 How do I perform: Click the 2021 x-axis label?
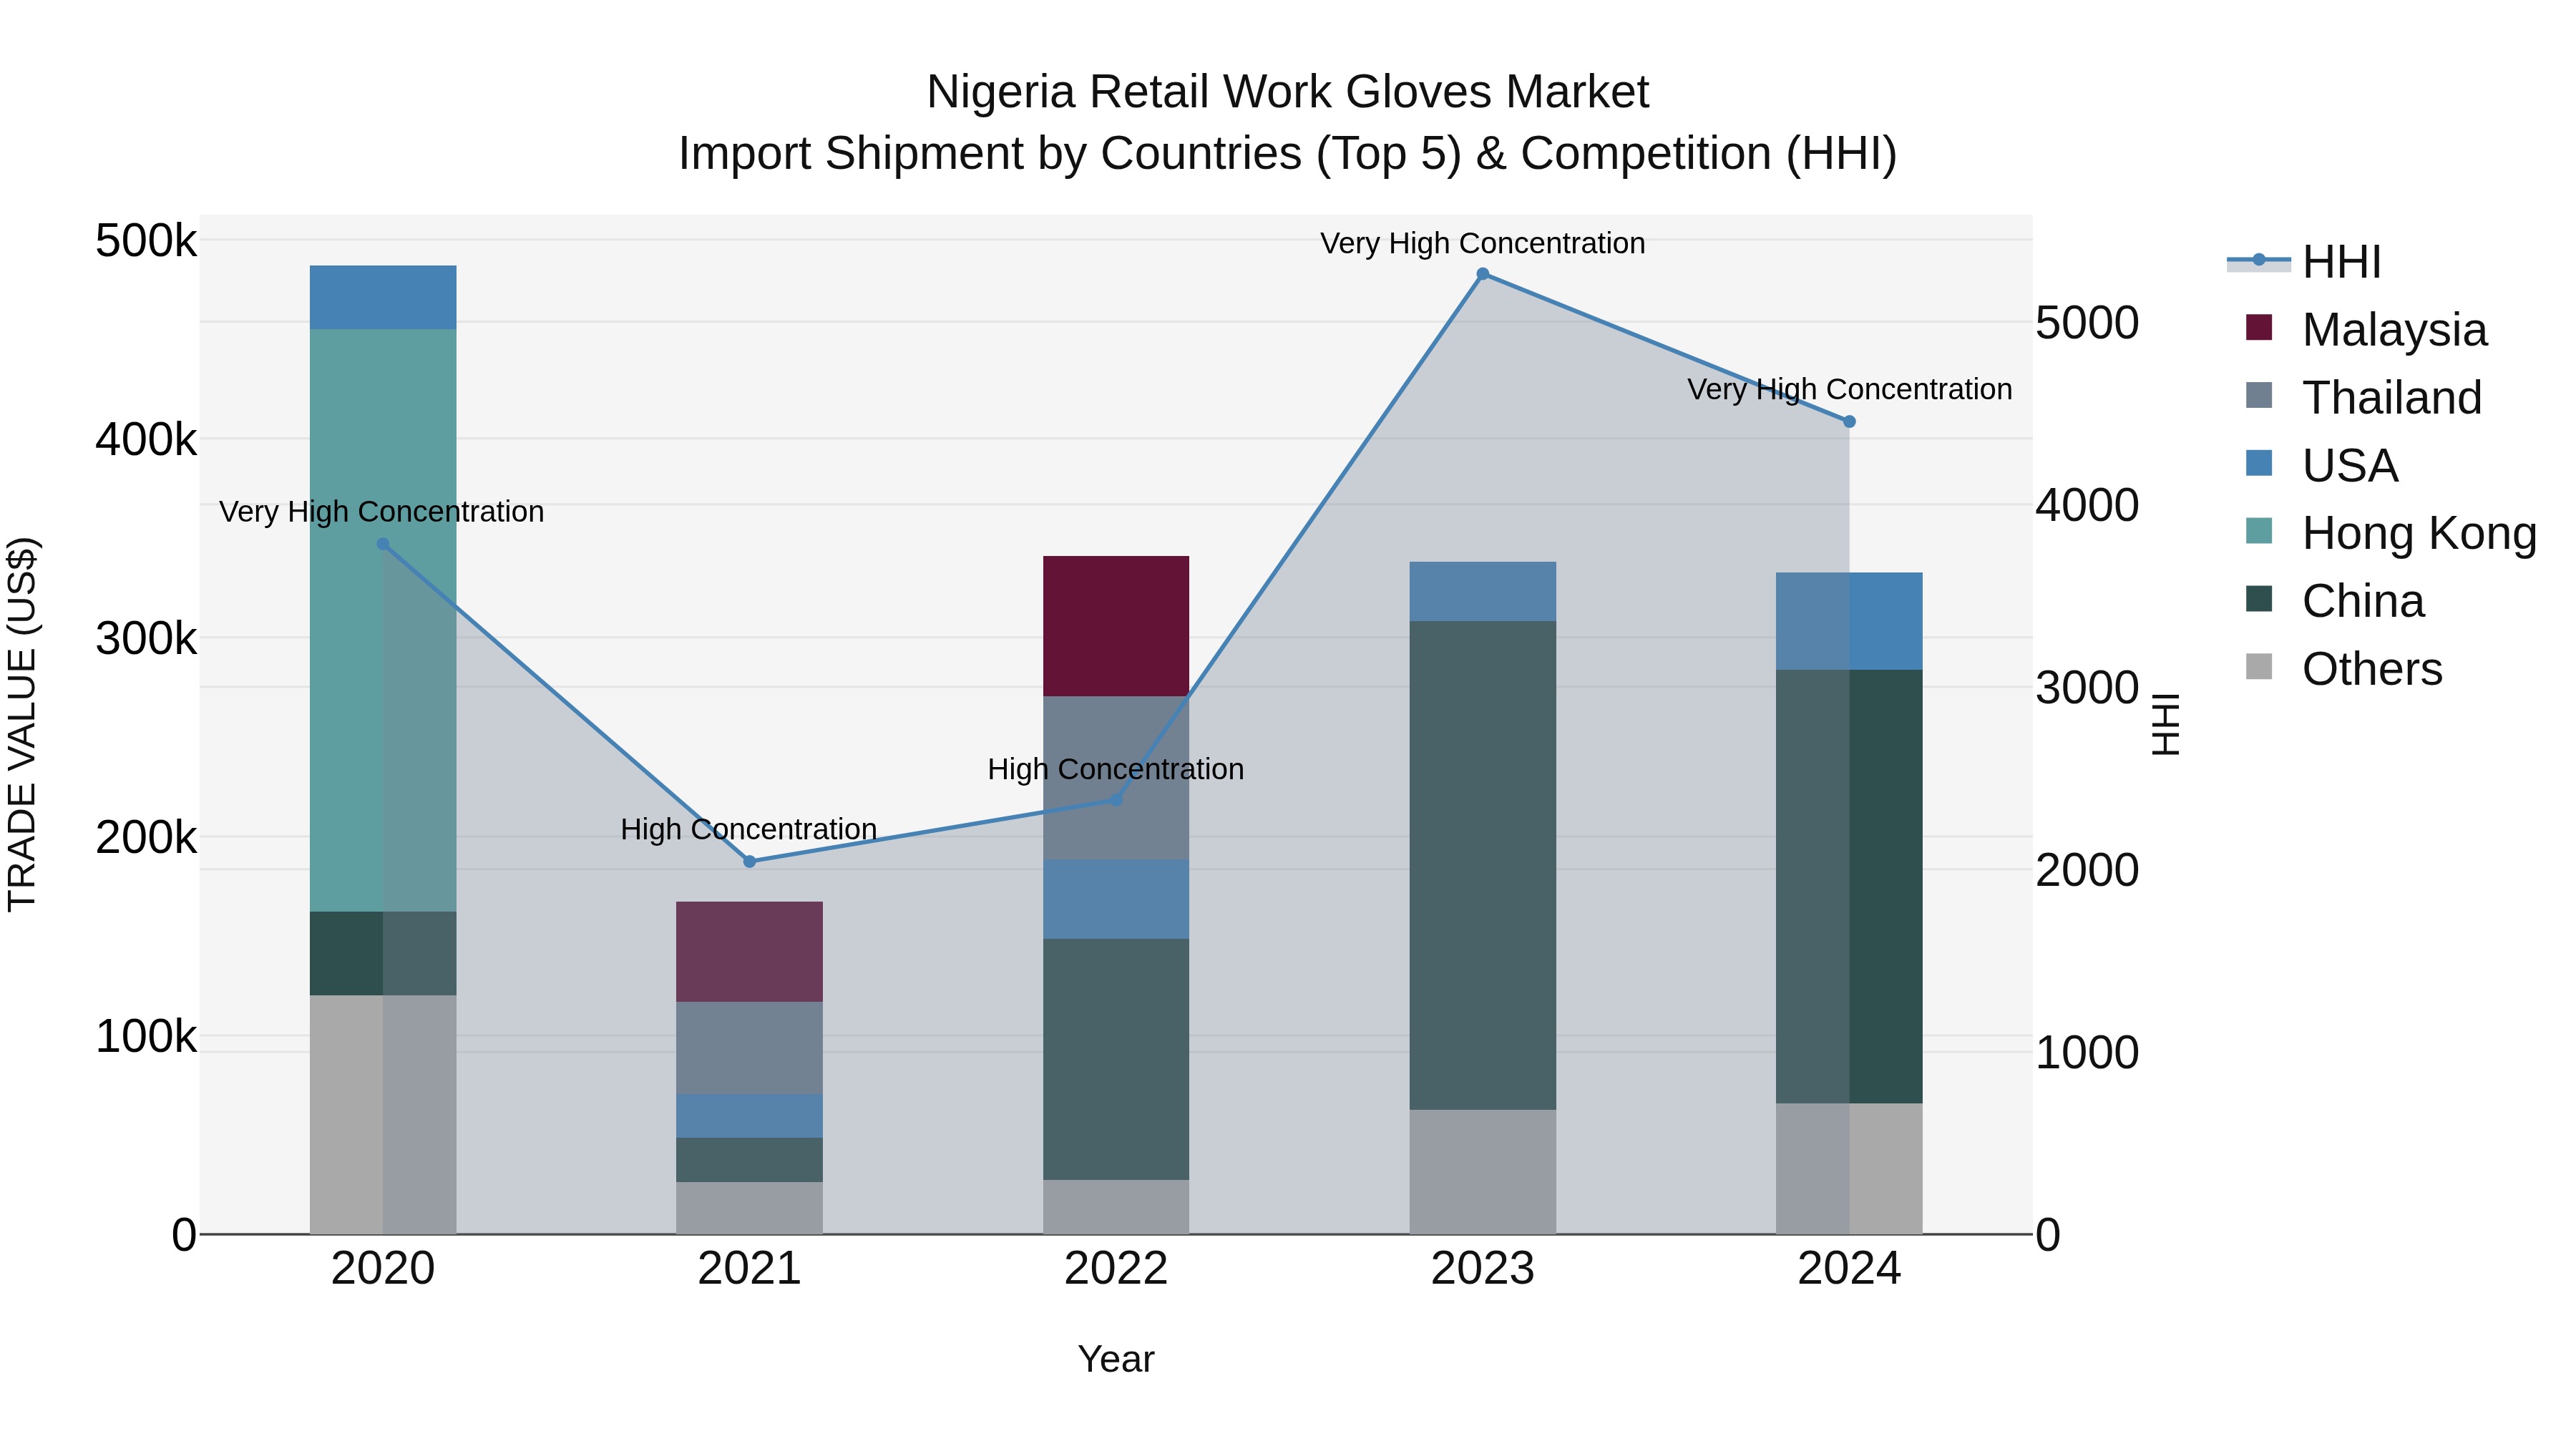750,1269
